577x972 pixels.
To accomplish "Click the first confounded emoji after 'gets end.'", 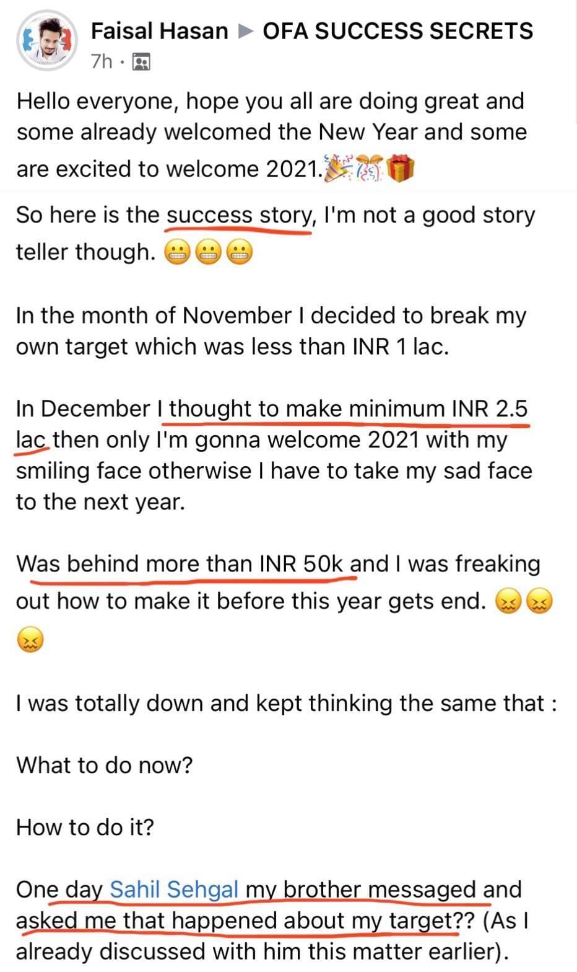I will [508, 602].
